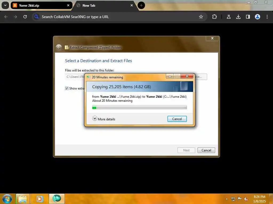273x204 pixels.
Task: Minimize the copy progress dialog
Action: tap(170, 76)
